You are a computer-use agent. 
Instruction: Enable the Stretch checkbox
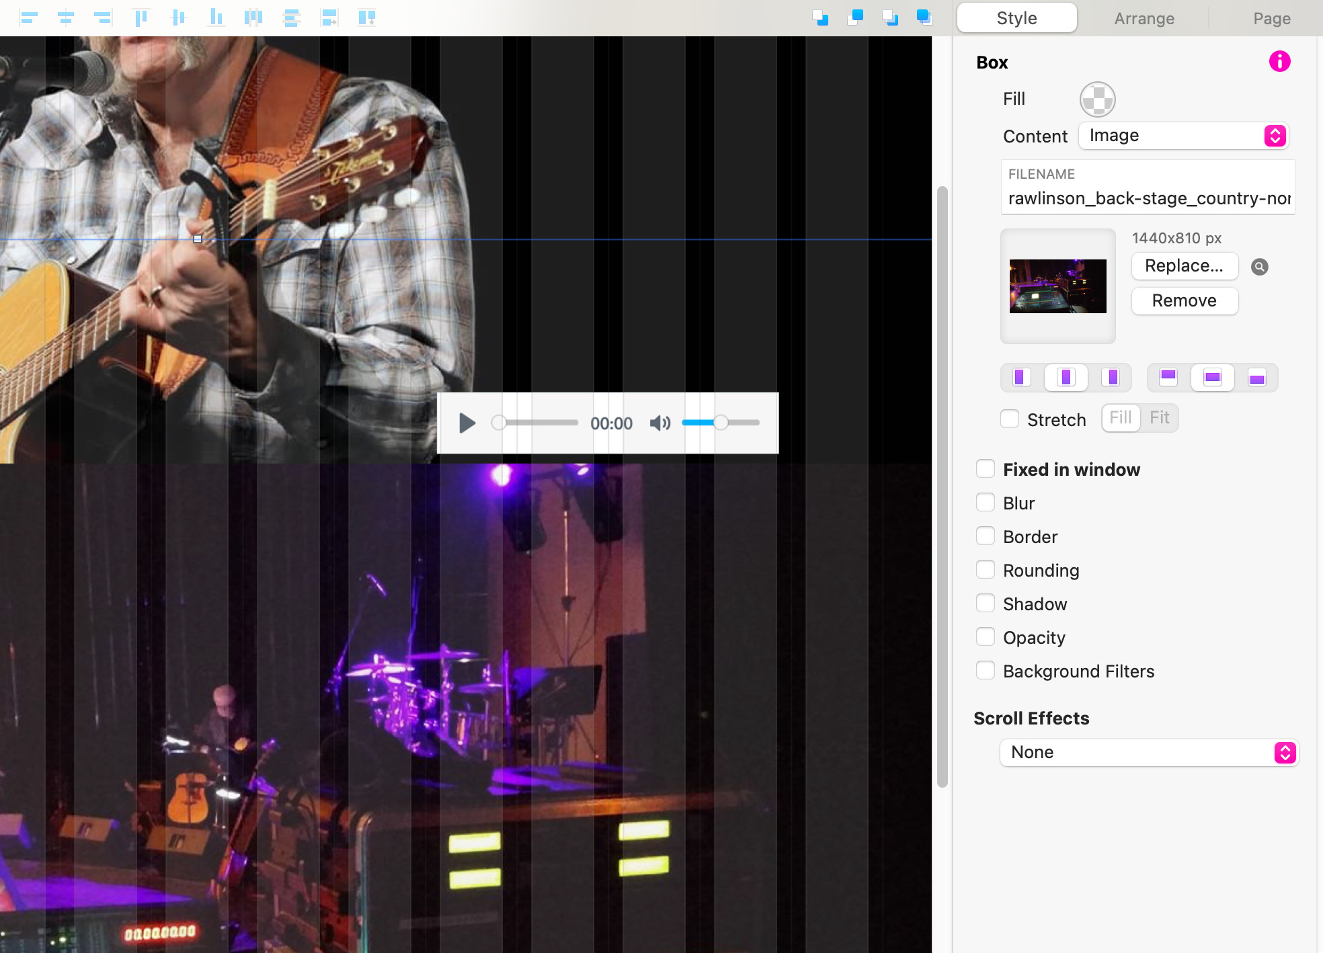click(1010, 419)
